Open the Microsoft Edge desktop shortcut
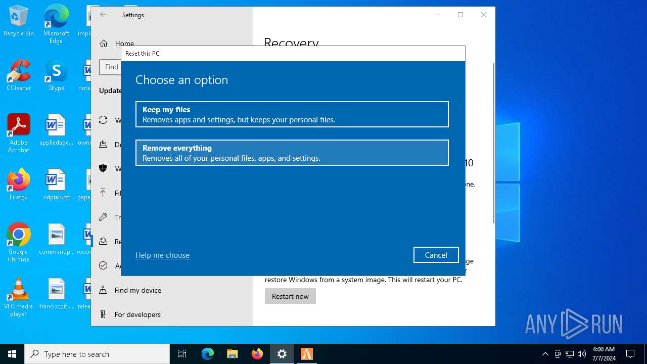This screenshot has width=647, height=364. tap(56, 24)
